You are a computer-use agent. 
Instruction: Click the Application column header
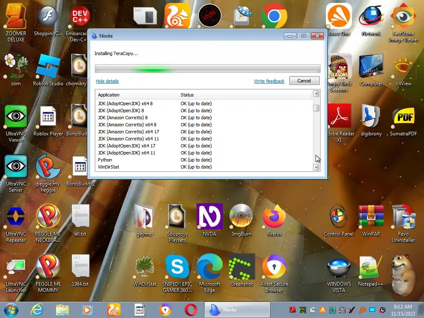click(137, 95)
